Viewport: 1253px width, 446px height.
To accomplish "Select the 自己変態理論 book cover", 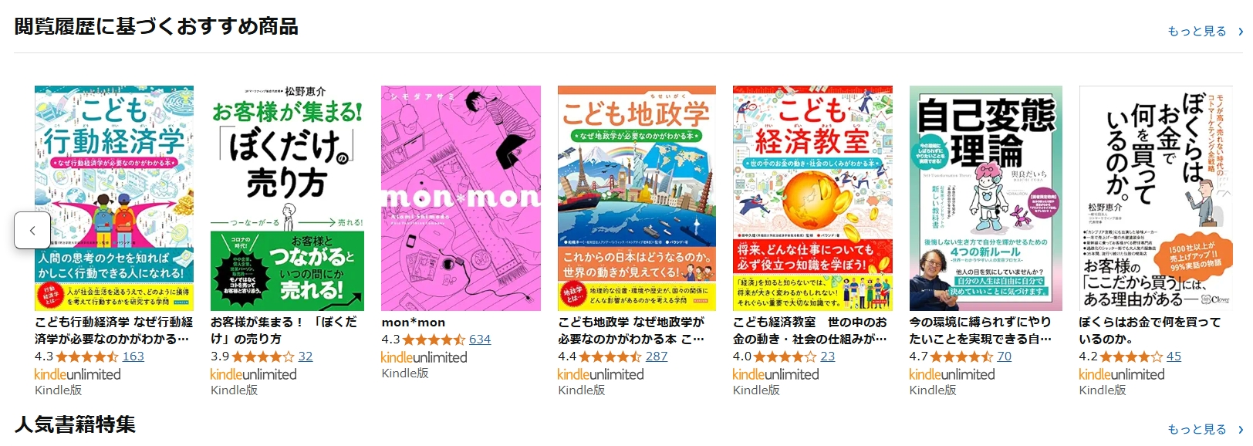I will [986, 198].
